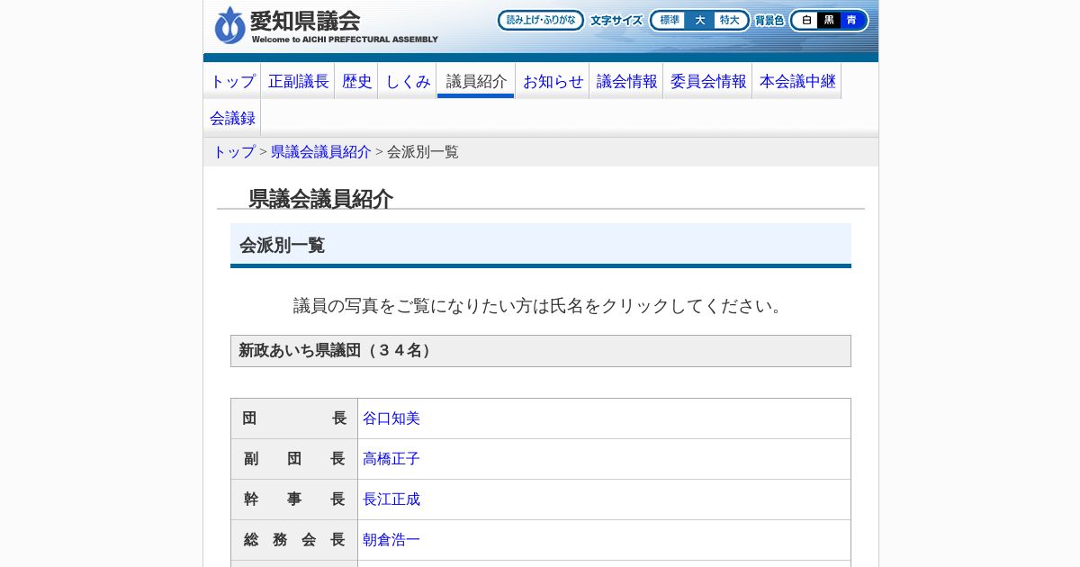Screen dimensions: 1080x567
Task: Open the 正副議長 navigation tab
Action: [x=298, y=81]
